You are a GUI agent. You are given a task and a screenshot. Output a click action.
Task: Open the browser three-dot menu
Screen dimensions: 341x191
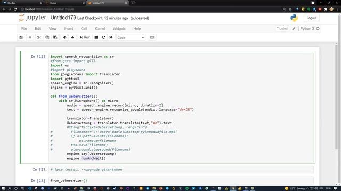(337, 10)
